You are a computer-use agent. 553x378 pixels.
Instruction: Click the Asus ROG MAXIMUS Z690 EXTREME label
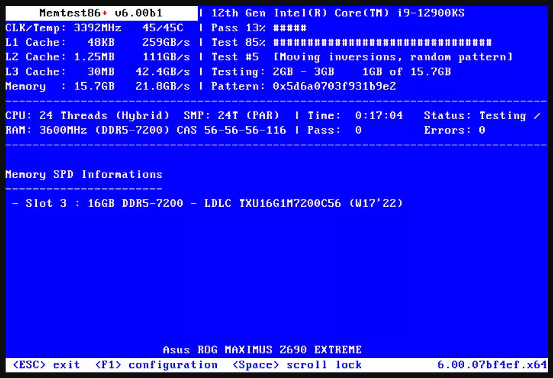pos(262,350)
